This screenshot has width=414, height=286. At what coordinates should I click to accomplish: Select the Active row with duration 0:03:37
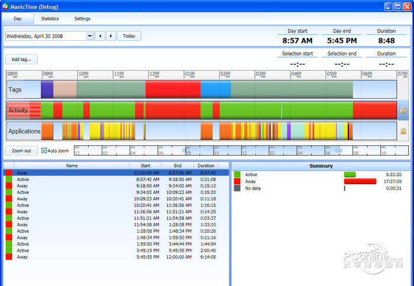[x=116, y=218]
